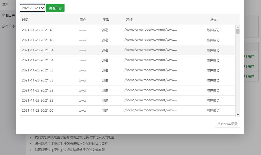Viewport: 261px width, 155px height.
Task: Click the log table scrollbar thumb
Action: tap(238, 31)
